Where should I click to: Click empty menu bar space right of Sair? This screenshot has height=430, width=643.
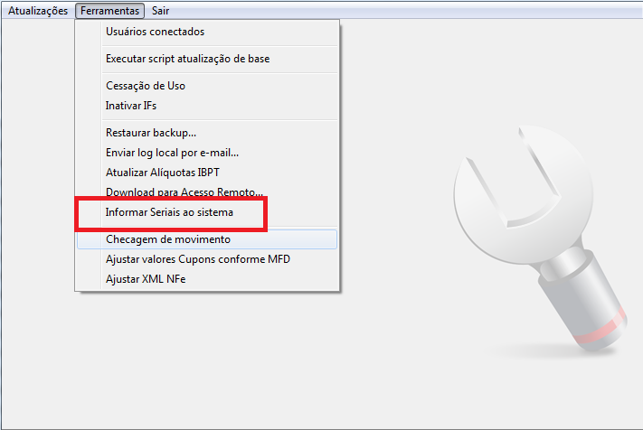pyautogui.click(x=407, y=11)
